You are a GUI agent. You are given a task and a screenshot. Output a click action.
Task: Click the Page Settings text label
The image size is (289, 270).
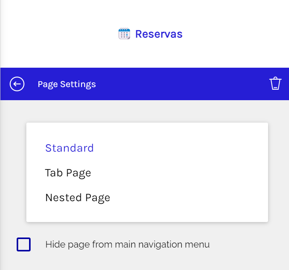click(67, 84)
